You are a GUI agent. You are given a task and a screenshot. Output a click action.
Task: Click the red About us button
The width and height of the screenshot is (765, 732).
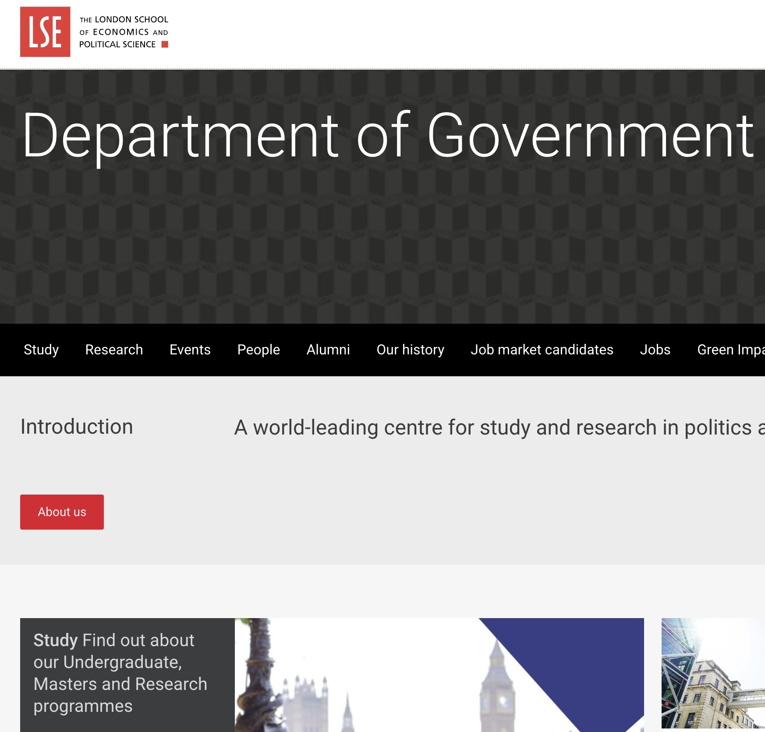(x=62, y=512)
